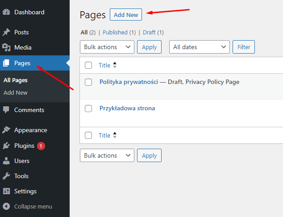Viewport: 283px width, 217px height.
Task: Click the Plugins plug icon
Action: (6, 146)
